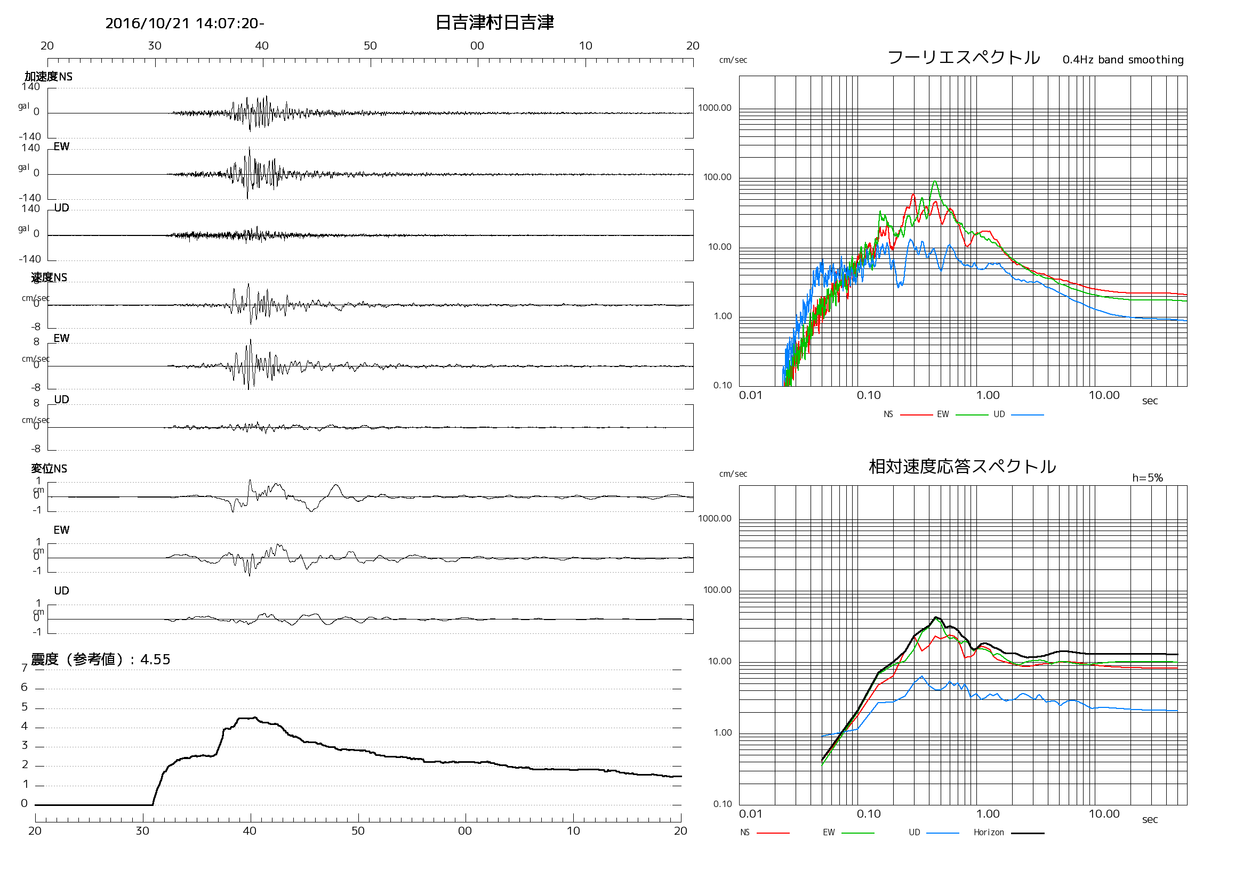This screenshot has height=872, width=1235.
Task: Click the 変位NS waveform label
Action: (x=49, y=469)
